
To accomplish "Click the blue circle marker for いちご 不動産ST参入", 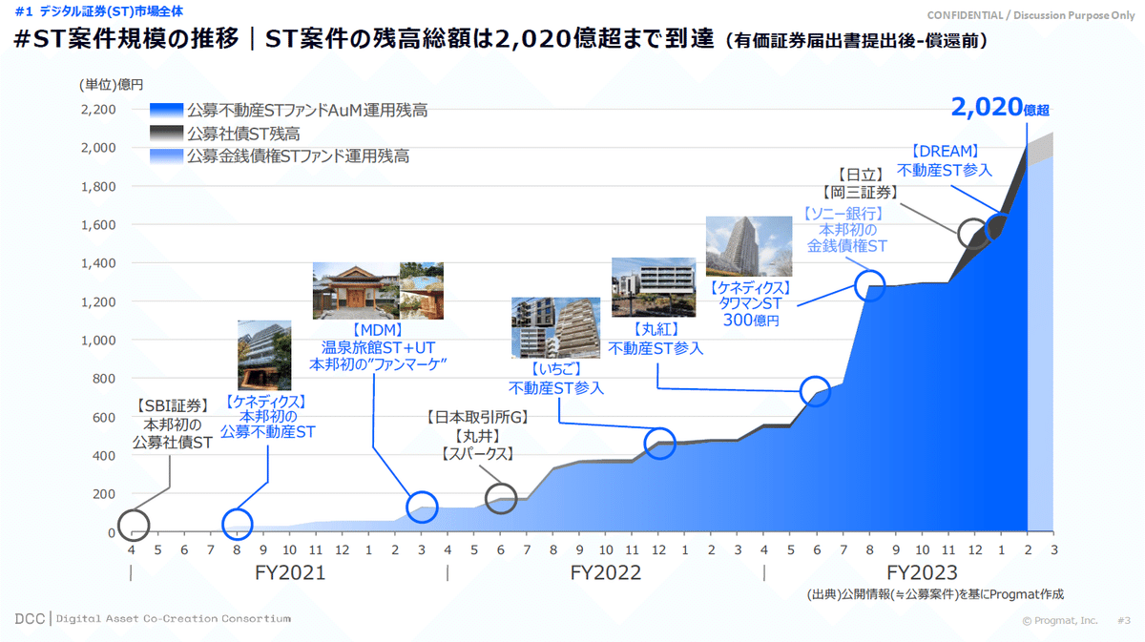I will click(660, 443).
